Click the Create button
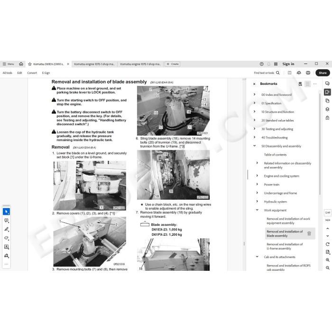This screenshot has height=332, width=332. pyautogui.click(x=173, y=64)
